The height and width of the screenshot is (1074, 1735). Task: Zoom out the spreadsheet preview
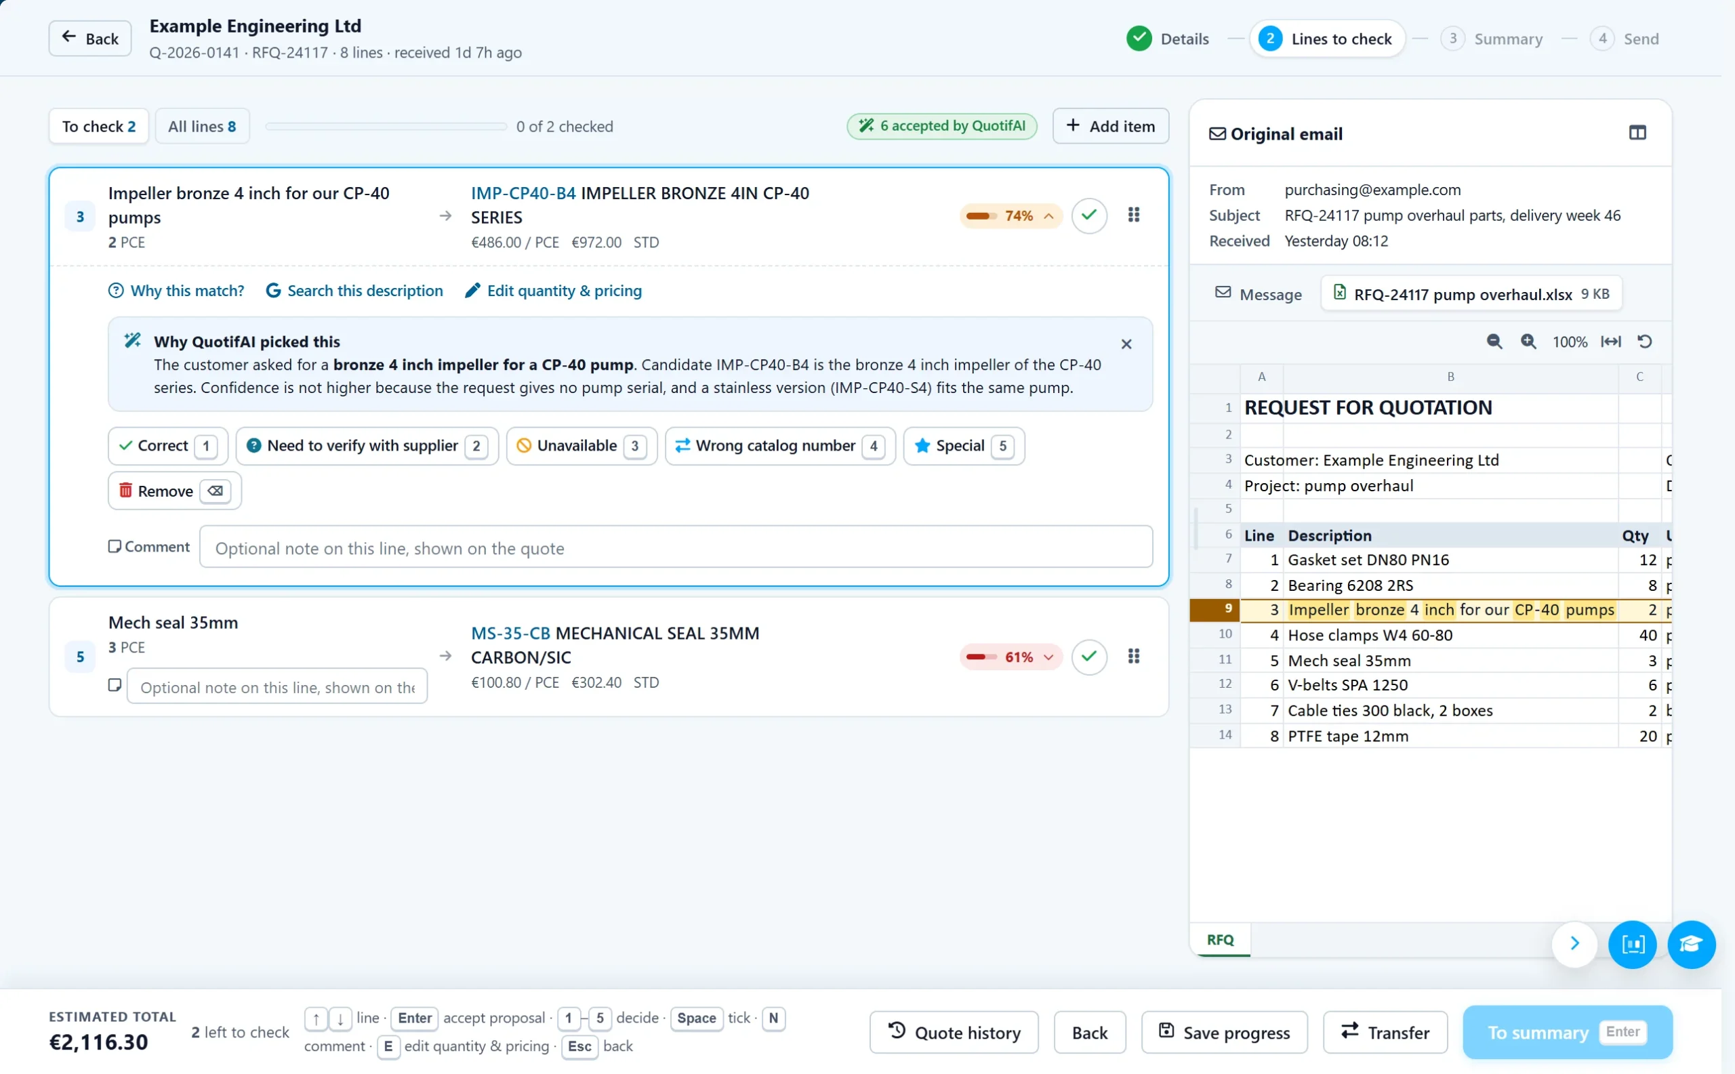coord(1494,342)
